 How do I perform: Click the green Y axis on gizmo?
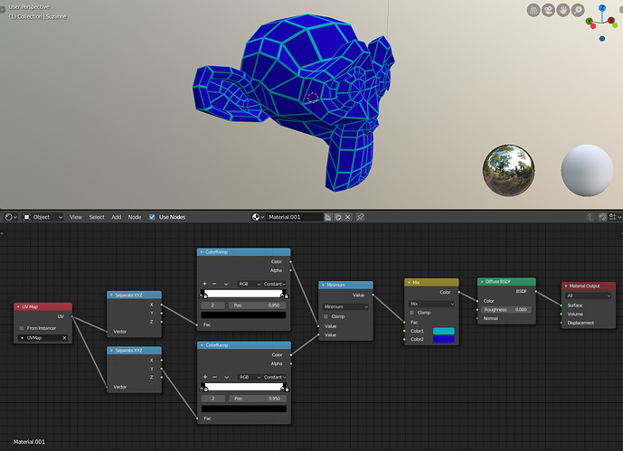coord(590,21)
